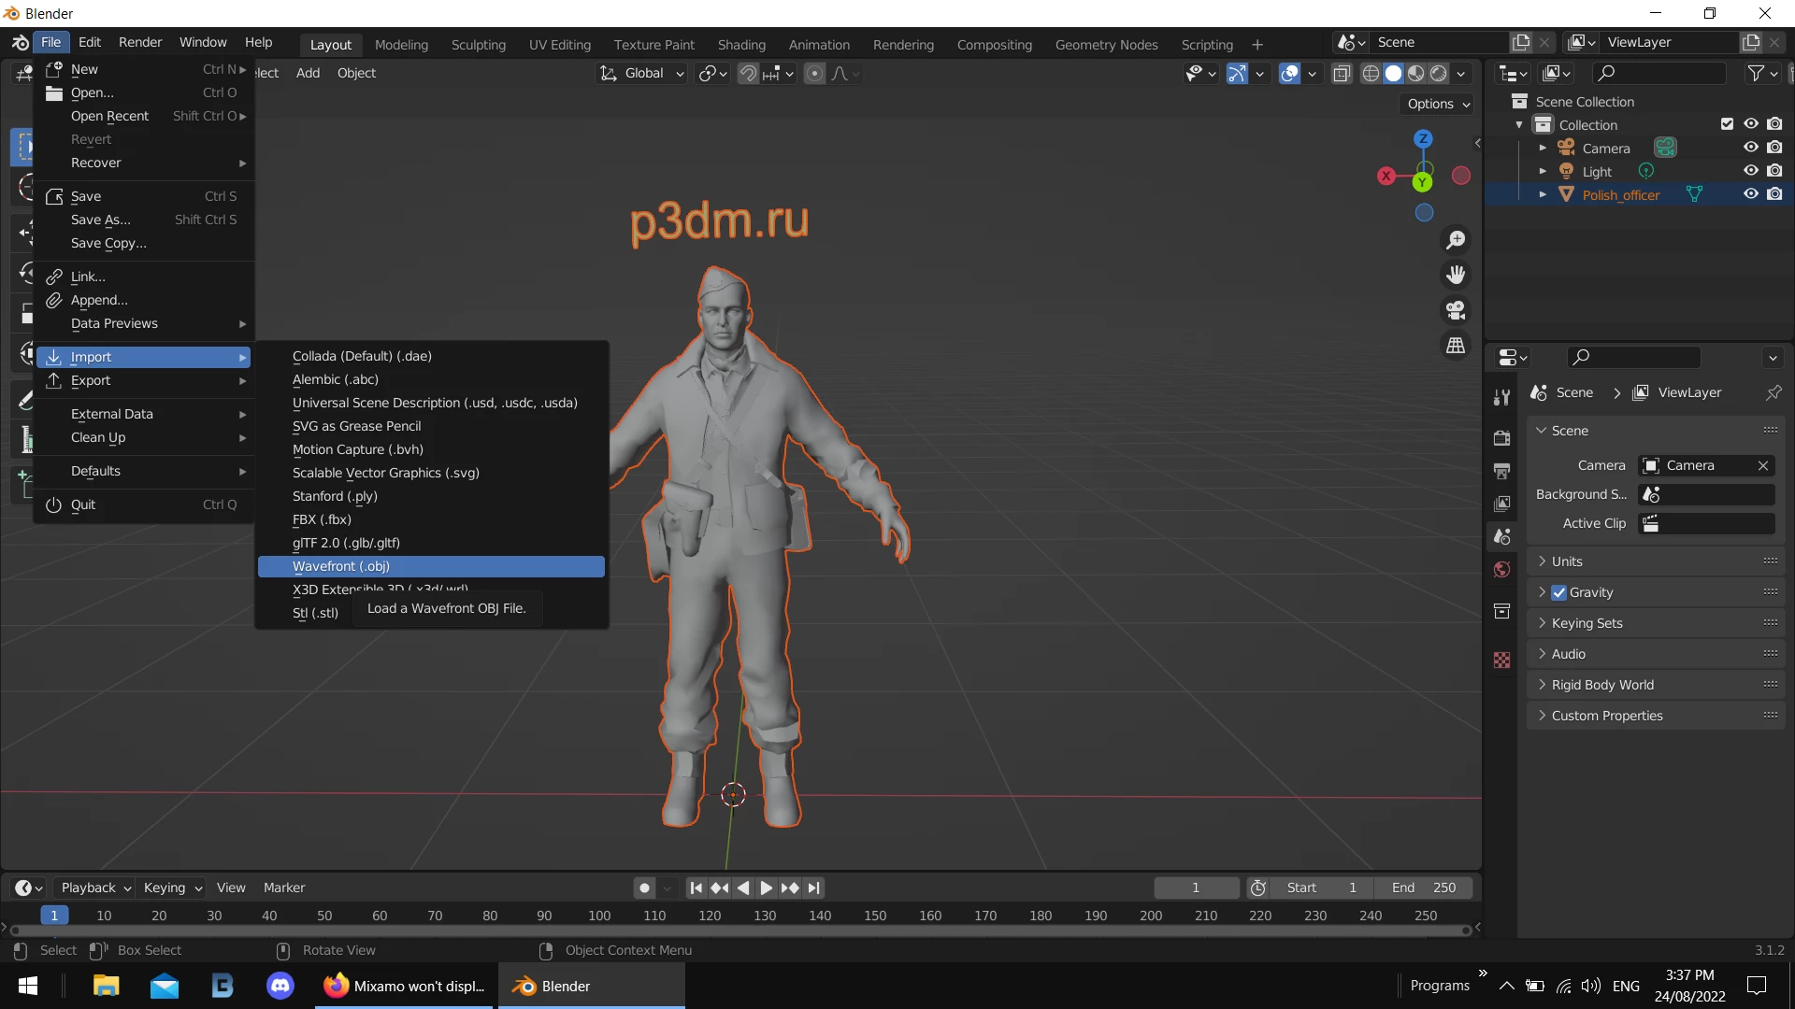Hide Polish_officer with its eye icon
Viewport: 1795px width, 1009px height.
(1751, 194)
